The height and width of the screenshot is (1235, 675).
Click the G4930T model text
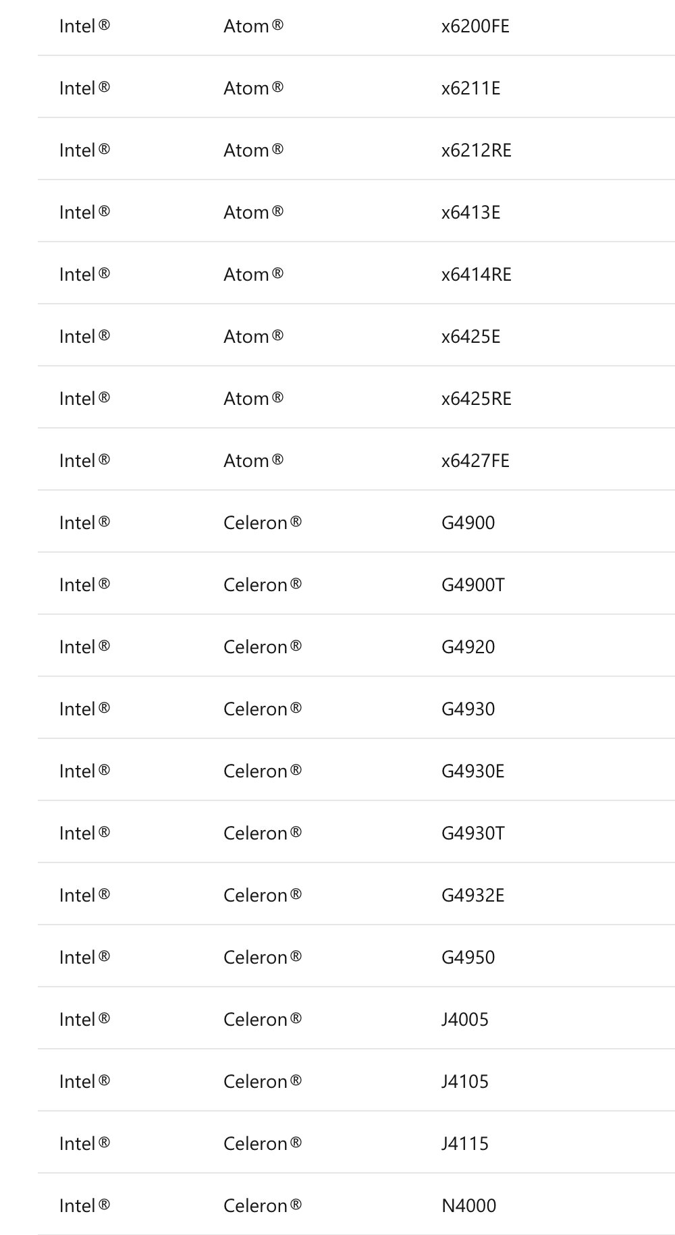point(473,833)
